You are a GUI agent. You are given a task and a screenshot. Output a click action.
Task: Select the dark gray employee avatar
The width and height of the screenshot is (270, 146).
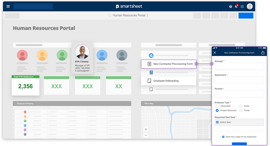(122, 55)
